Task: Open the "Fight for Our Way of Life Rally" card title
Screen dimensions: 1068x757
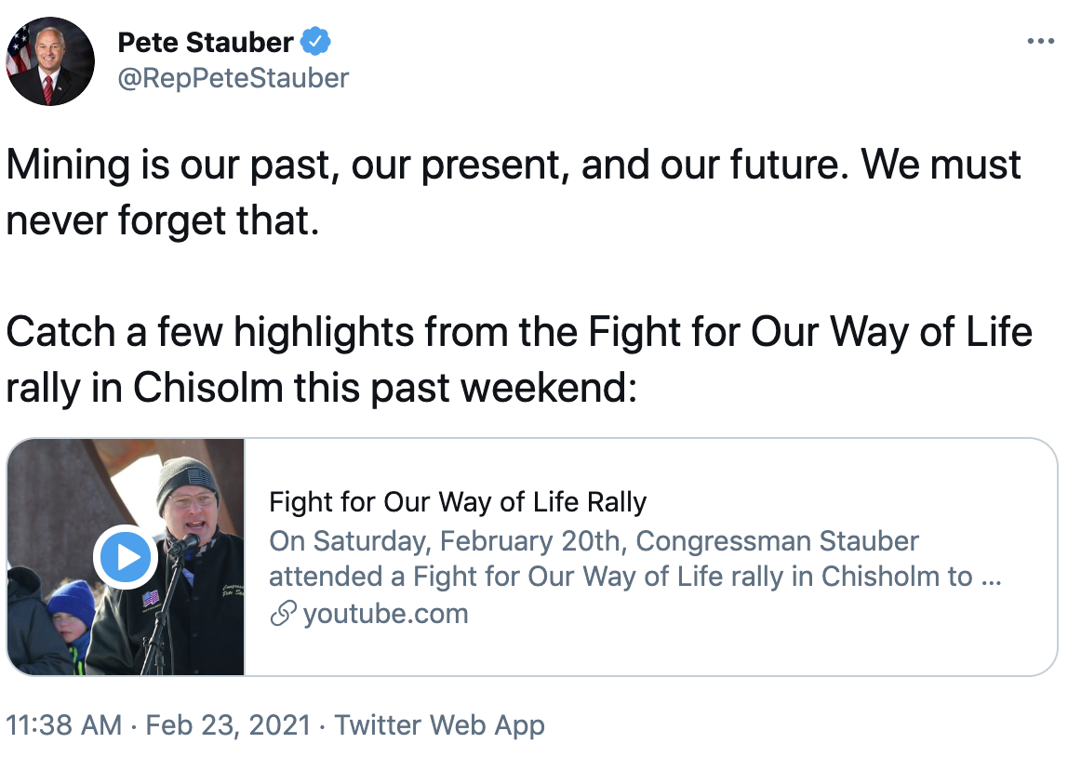Action: pyautogui.click(x=458, y=503)
